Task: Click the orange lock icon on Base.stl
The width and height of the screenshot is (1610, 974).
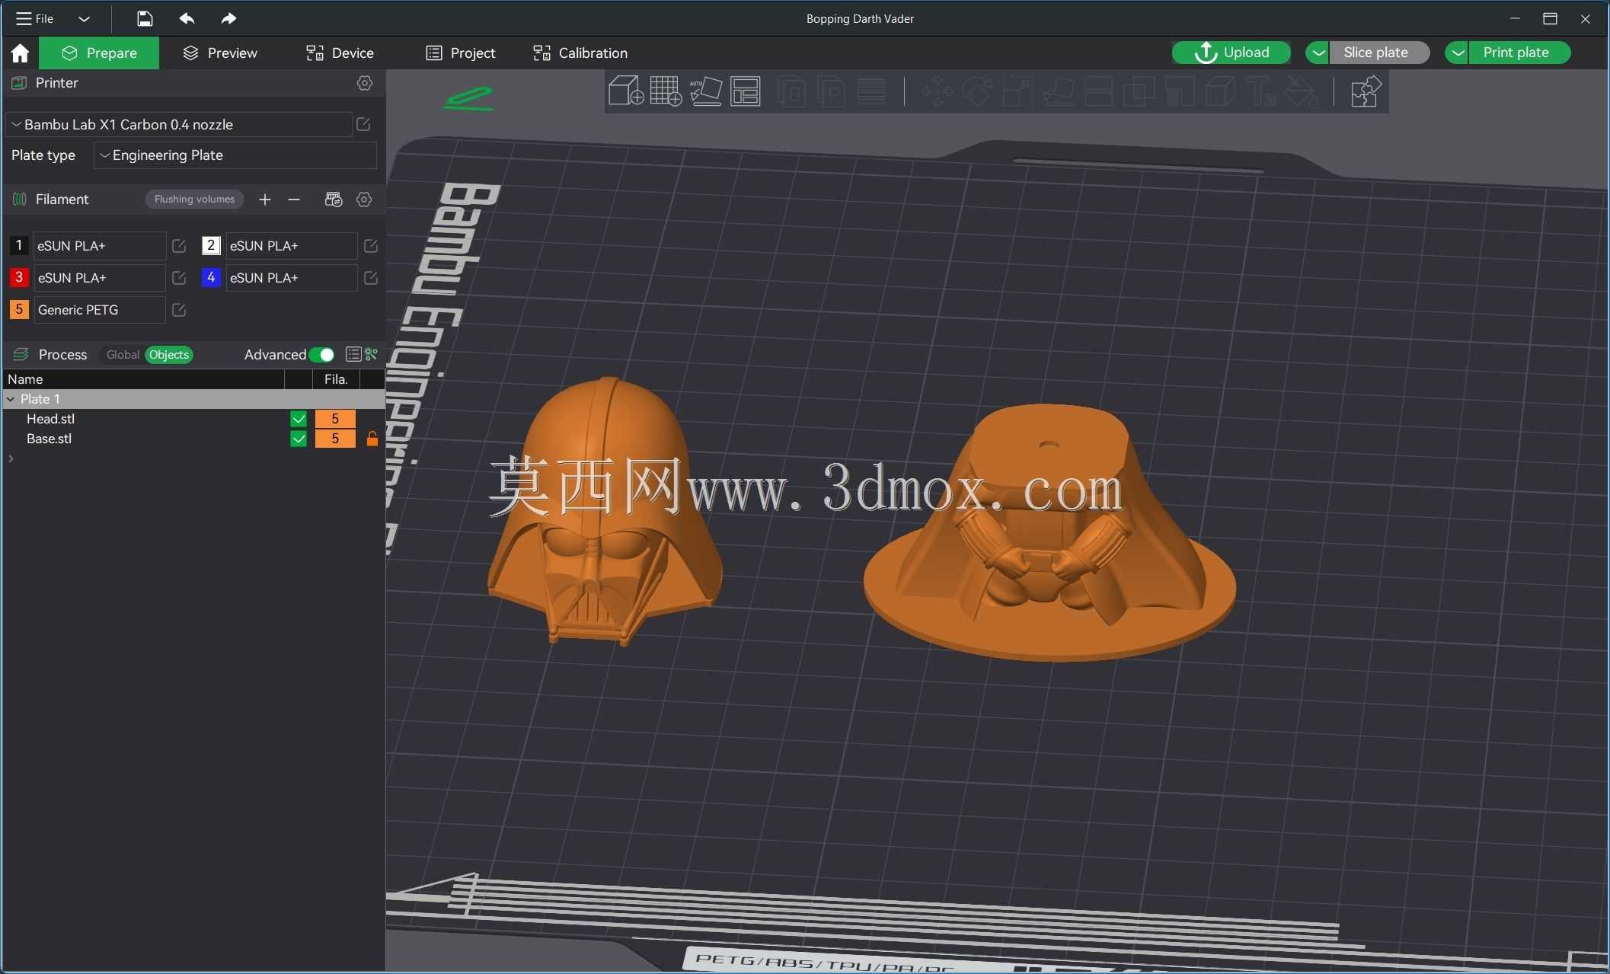Action: (372, 439)
